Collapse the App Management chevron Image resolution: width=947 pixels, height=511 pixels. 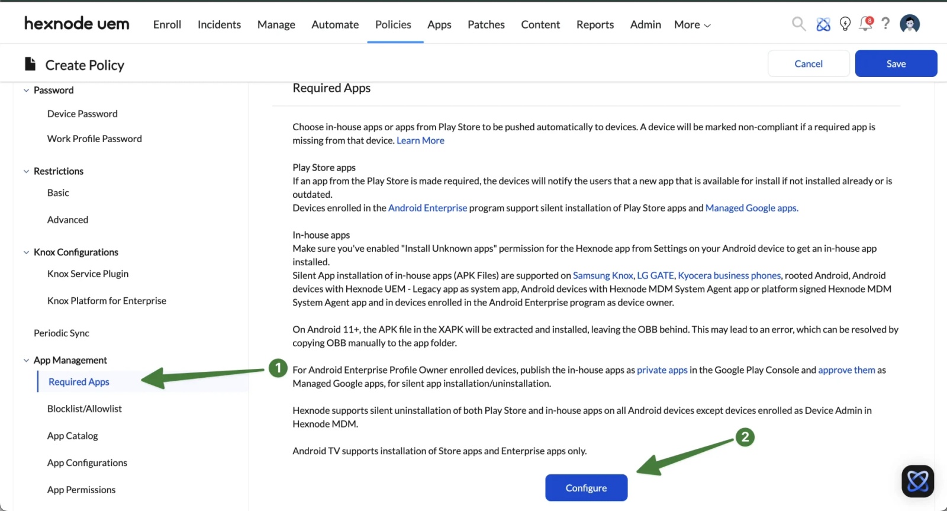pos(26,361)
